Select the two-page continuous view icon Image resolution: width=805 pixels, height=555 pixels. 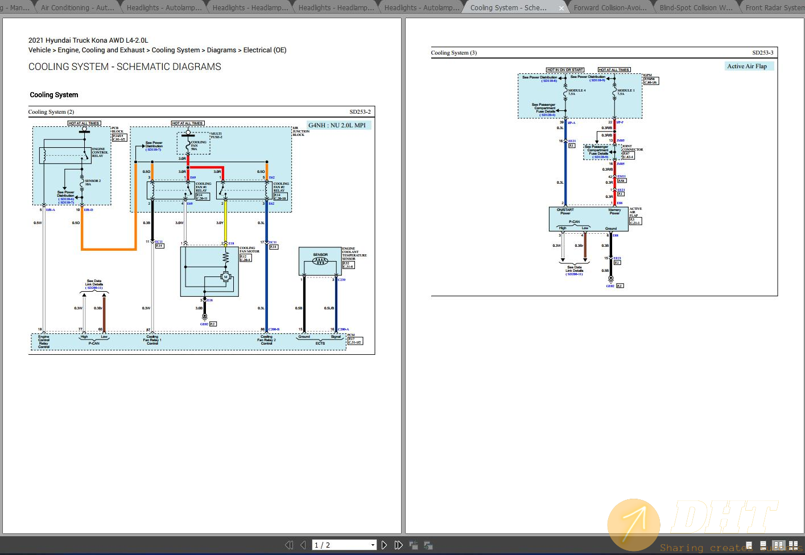[793, 545]
